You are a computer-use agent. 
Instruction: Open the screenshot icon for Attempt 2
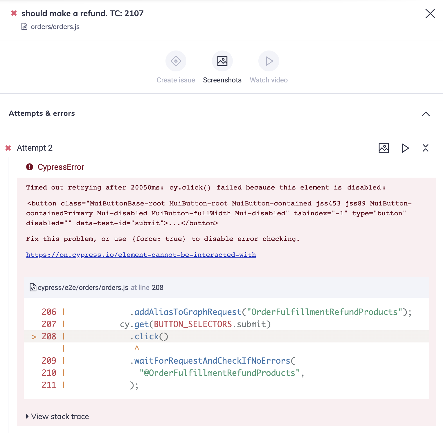383,148
